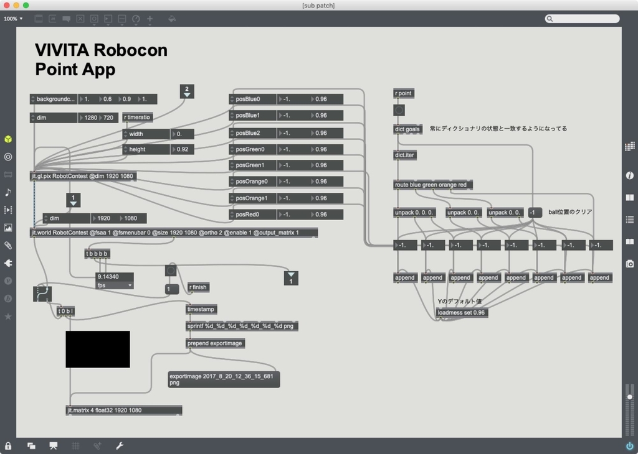The height and width of the screenshot is (454, 638).
Task: Open the open-book documentation icon
Action: 629,242
